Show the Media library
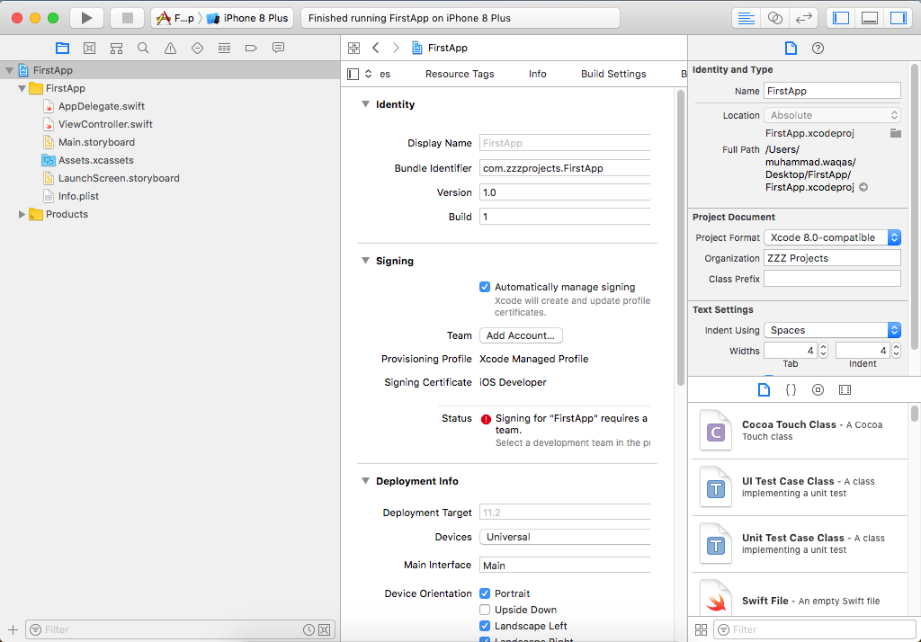The image size is (921, 642). [845, 390]
